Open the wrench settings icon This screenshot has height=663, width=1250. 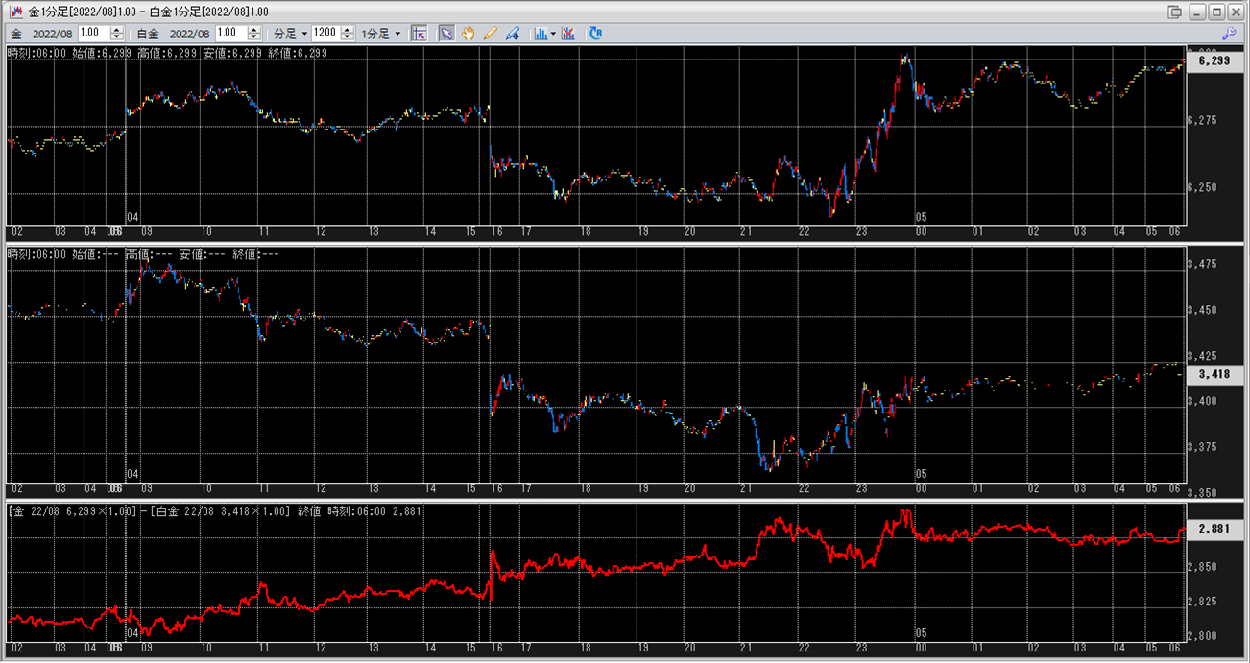tap(1229, 33)
